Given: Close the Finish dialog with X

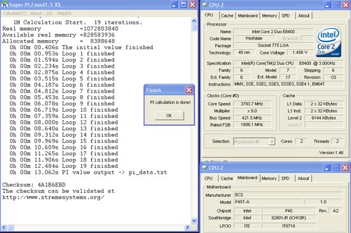Looking at the screenshot, I should point(189,90).
